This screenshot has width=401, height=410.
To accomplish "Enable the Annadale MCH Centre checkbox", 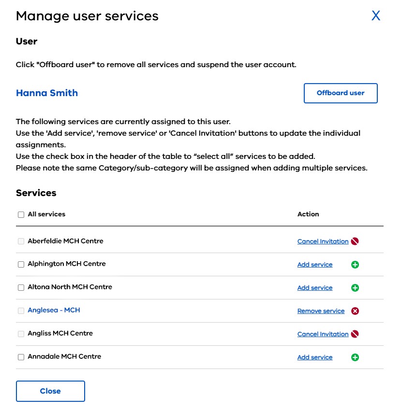I will [21, 356].
